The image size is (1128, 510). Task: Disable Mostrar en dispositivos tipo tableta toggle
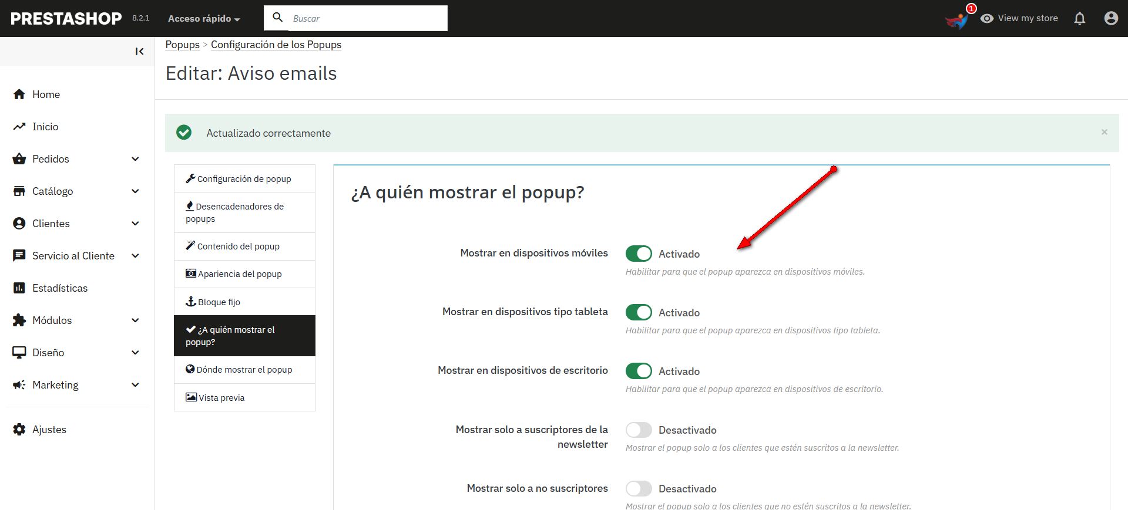pos(639,312)
